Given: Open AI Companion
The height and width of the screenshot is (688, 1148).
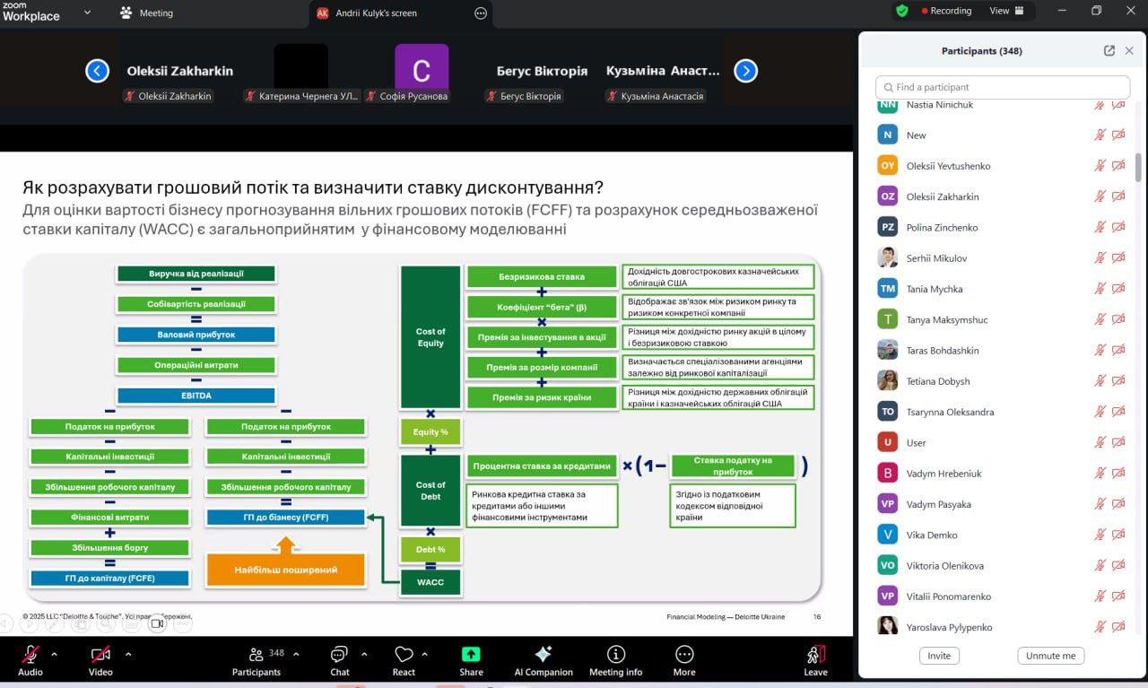Looking at the screenshot, I should click(x=543, y=655).
